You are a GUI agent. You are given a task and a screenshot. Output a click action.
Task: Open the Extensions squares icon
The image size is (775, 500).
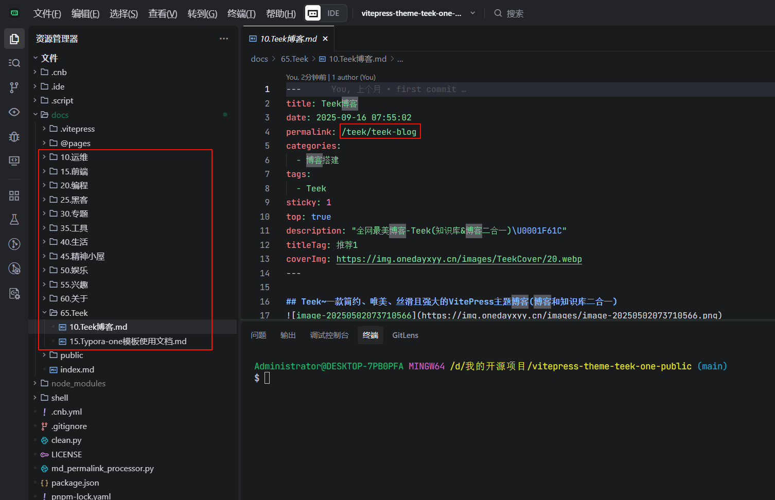(x=14, y=195)
